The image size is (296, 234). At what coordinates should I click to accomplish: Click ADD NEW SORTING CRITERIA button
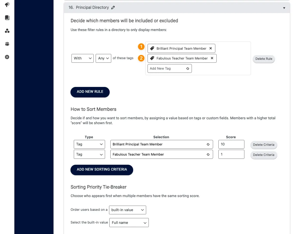click(x=101, y=170)
